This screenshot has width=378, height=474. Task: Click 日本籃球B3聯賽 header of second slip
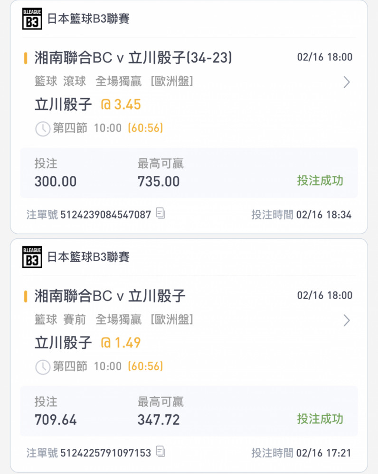click(88, 257)
